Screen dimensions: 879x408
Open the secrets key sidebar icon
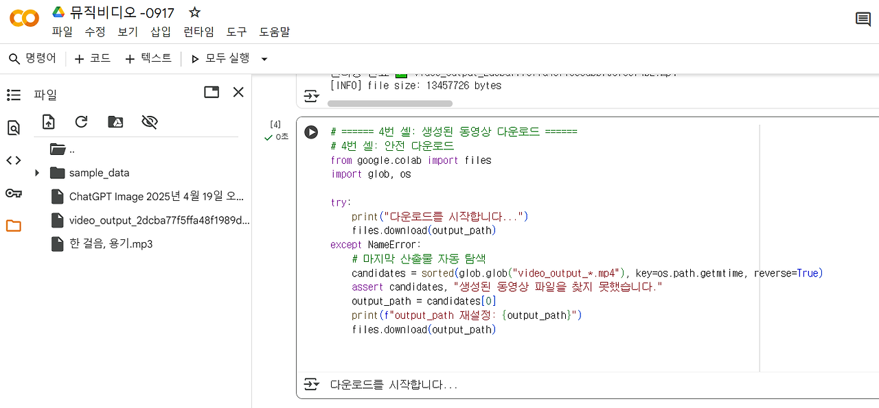point(13,193)
